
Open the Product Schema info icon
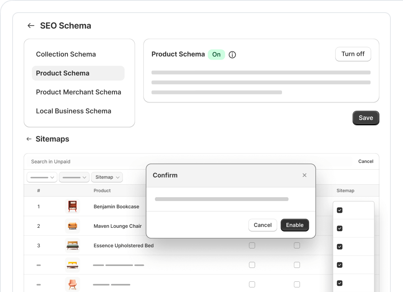click(232, 55)
